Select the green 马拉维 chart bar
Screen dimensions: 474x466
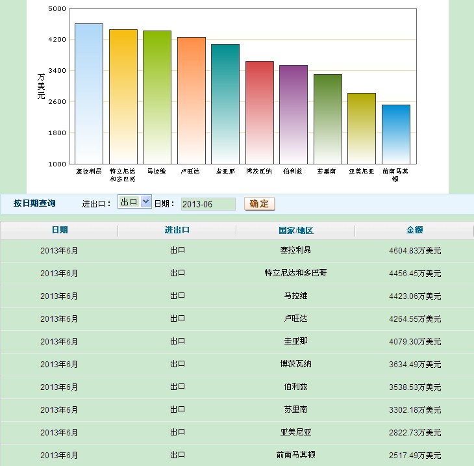157,97
